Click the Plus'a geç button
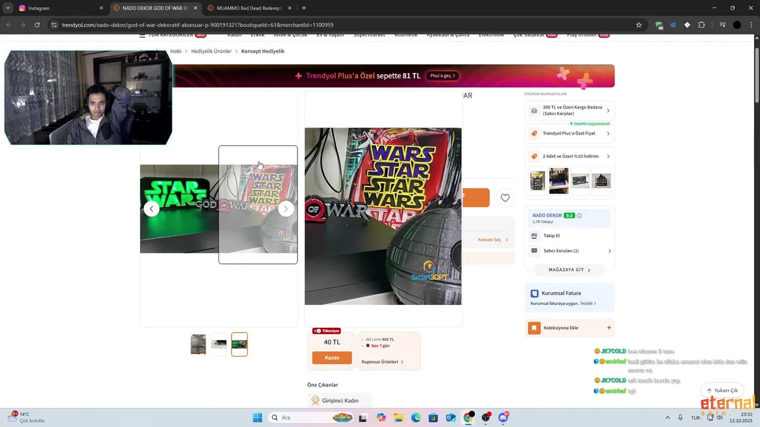 [442, 76]
